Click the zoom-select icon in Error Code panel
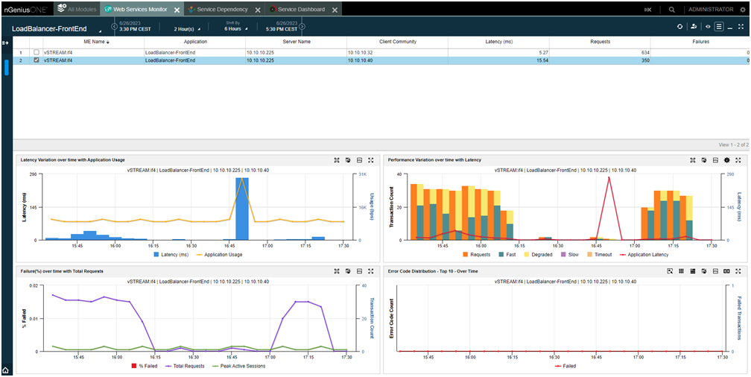 coord(670,271)
